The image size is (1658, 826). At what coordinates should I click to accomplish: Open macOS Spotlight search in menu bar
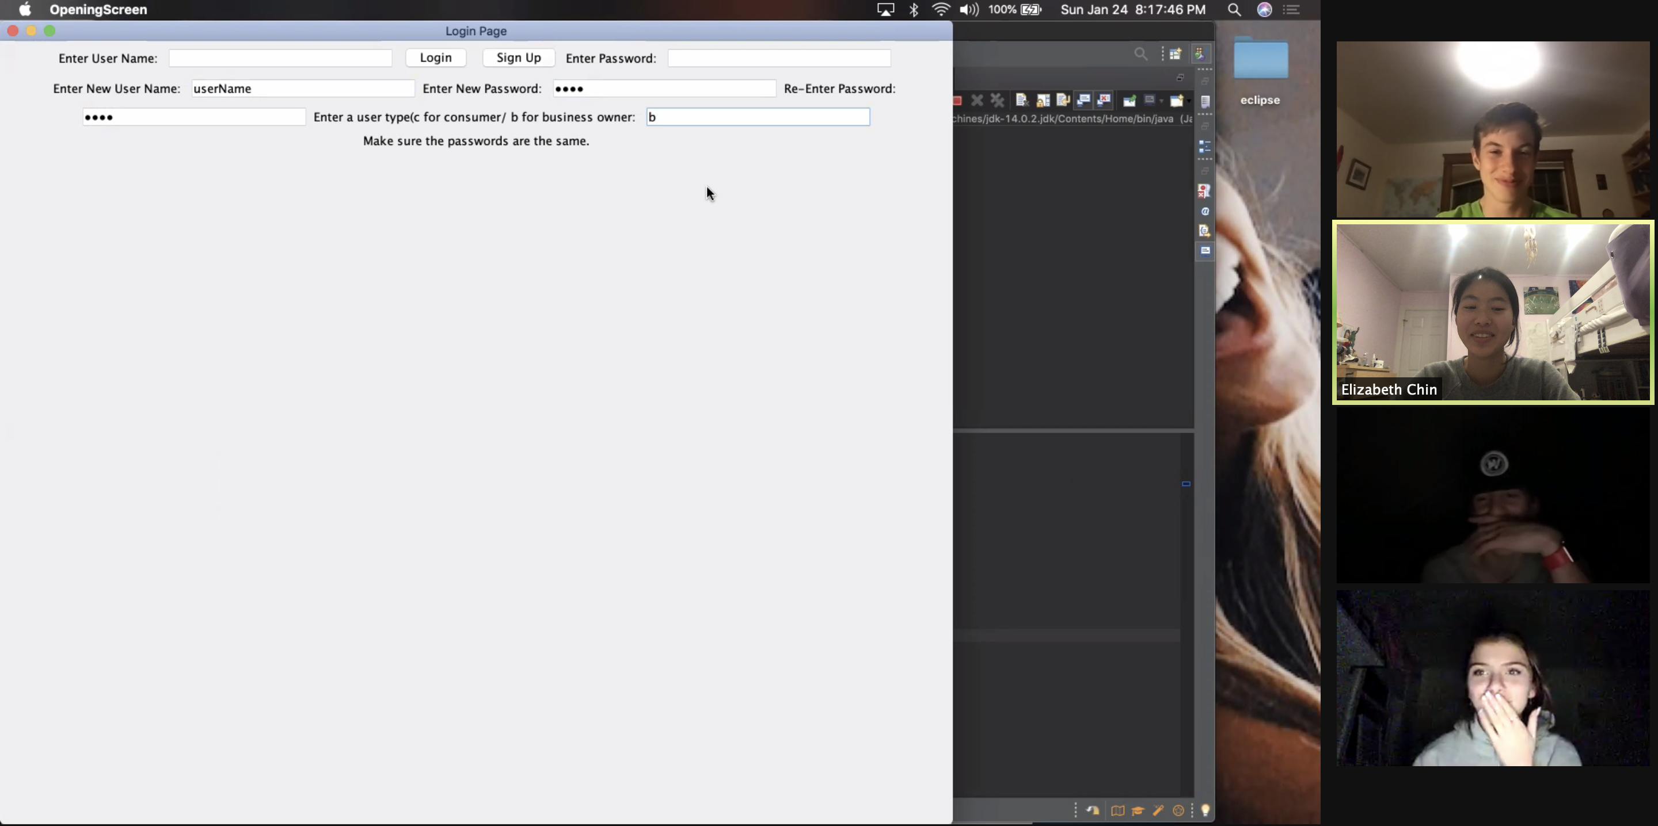tap(1234, 10)
